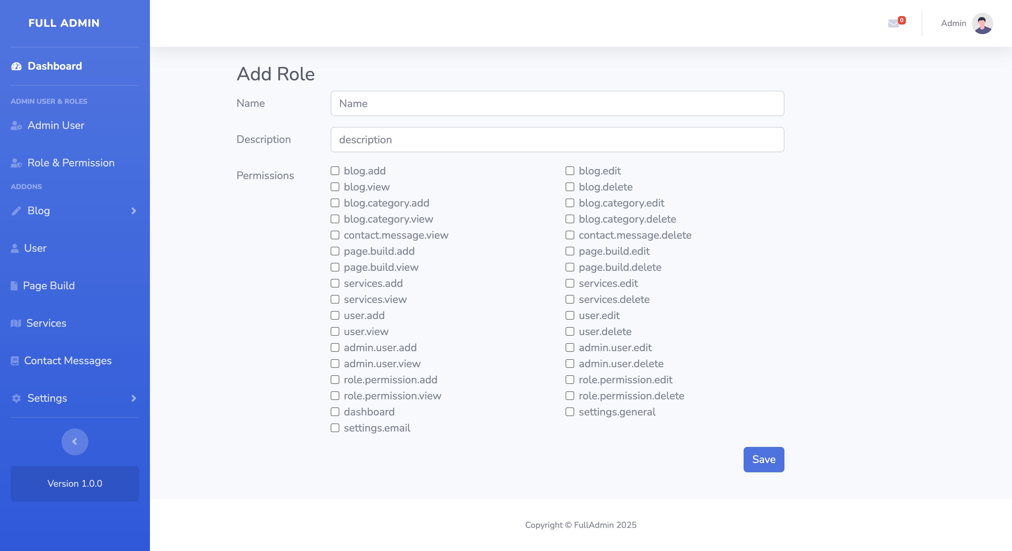Click the FULL ADMIN brand link
Screen dimensions: 1012x551
(64, 23)
